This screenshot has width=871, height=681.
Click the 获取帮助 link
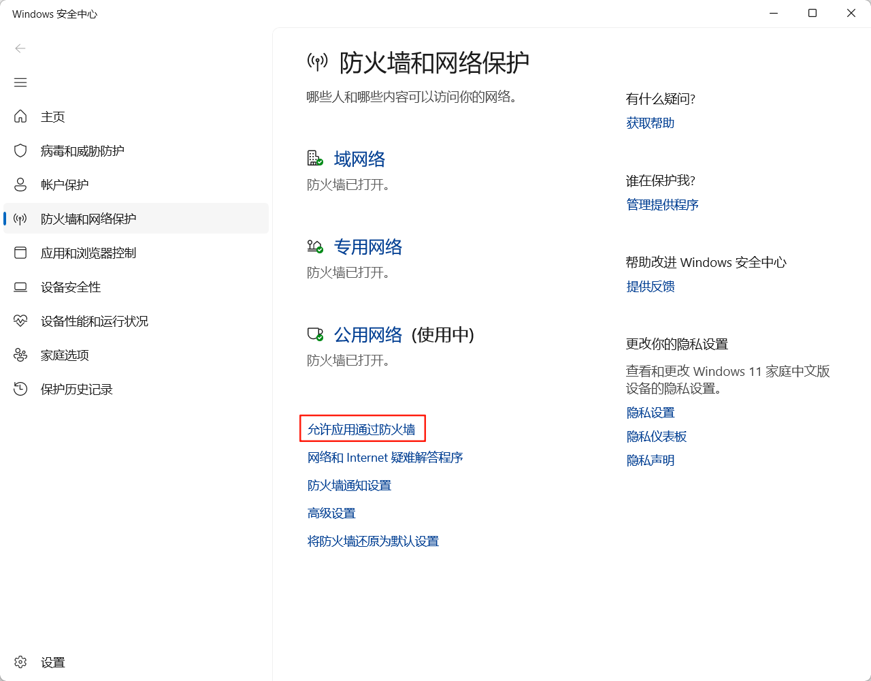coord(650,123)
